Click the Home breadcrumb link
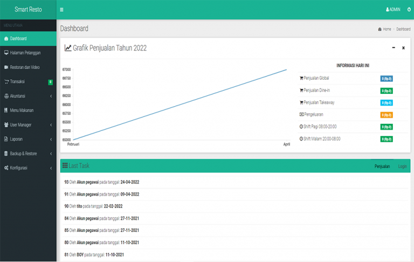The height and width of the screenshot is (262, 414). click(x=387, y=29)
